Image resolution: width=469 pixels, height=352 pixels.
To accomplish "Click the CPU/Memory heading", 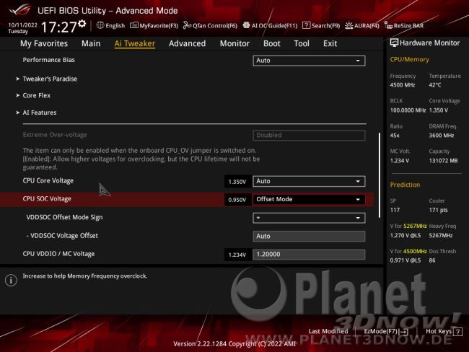I will point(409,60).
